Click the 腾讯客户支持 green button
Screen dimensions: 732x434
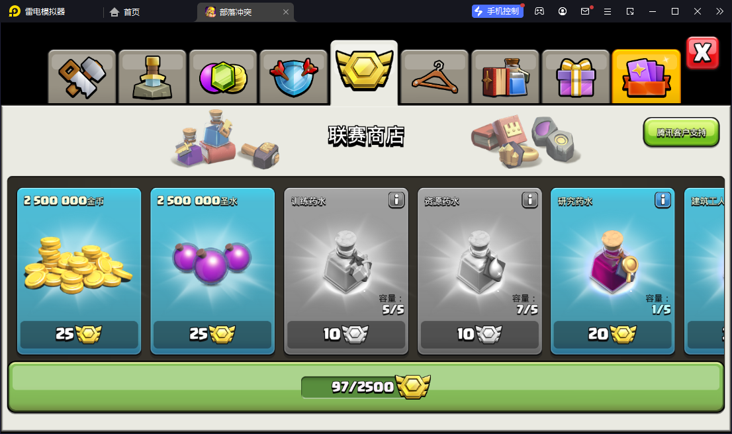tap(681, 132)
